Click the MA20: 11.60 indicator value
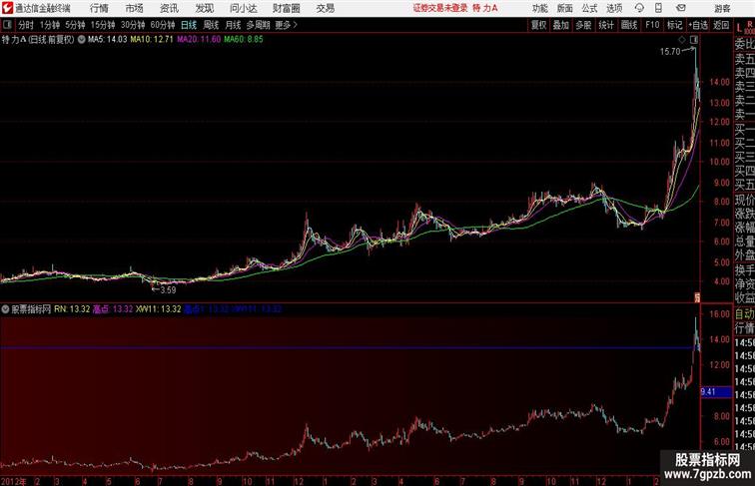 pyautogui.click(x=199, y=40)
